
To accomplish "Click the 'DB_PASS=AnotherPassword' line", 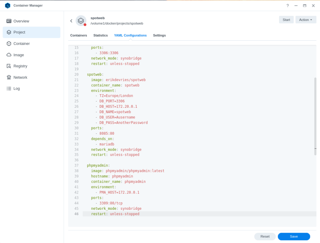I will (x=123, y=123).
